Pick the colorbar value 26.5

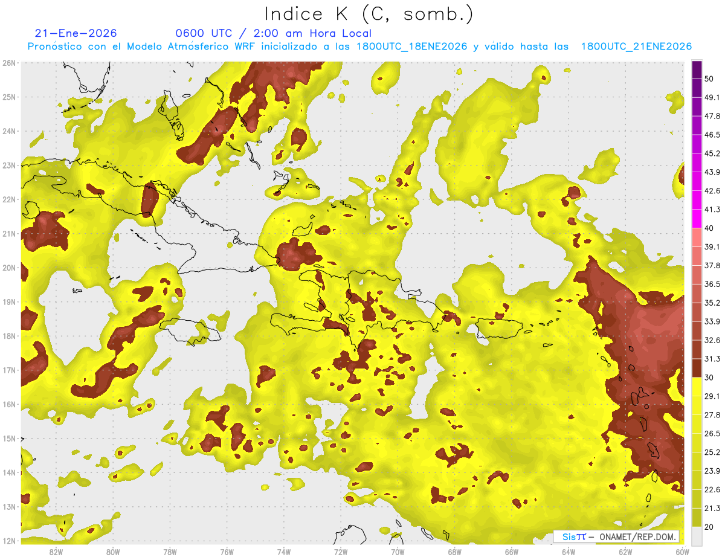point(712,434)
